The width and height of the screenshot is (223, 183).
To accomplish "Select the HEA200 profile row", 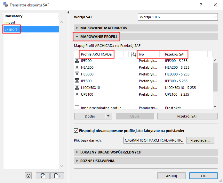I will [x=143, y=67].
